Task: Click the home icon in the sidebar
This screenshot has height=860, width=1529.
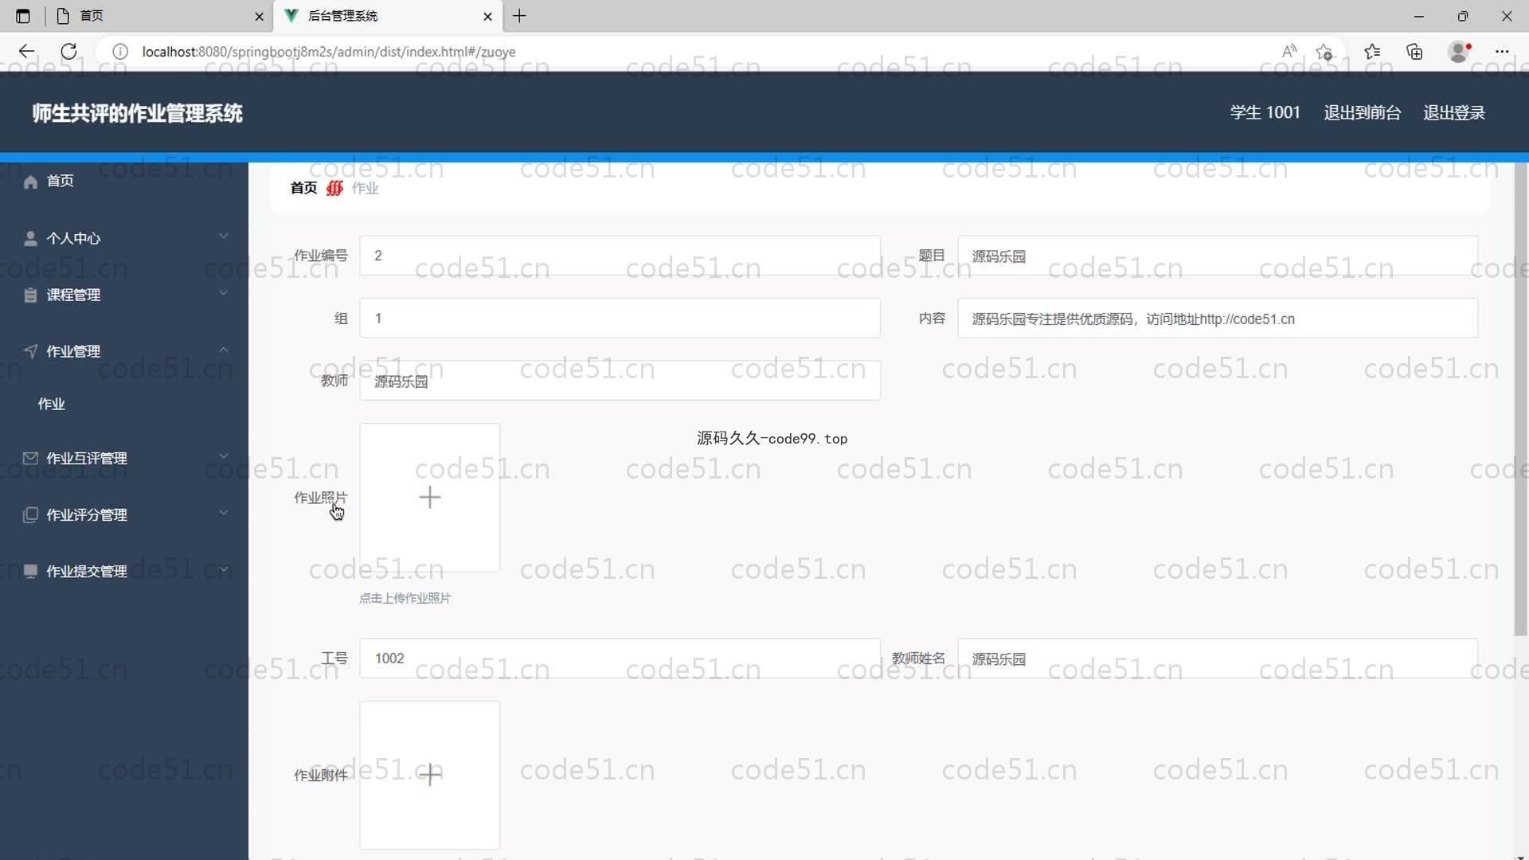Action: (30, 182)
